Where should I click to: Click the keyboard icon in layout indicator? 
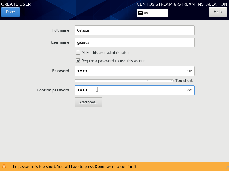(140, 13)
